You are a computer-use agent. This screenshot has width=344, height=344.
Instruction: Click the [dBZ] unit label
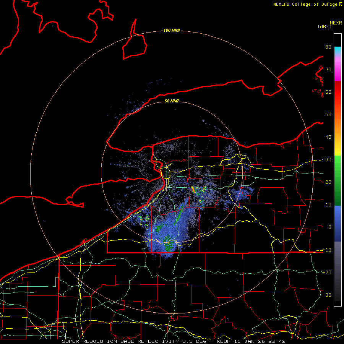pyautogui.click(x=325, y=27)
